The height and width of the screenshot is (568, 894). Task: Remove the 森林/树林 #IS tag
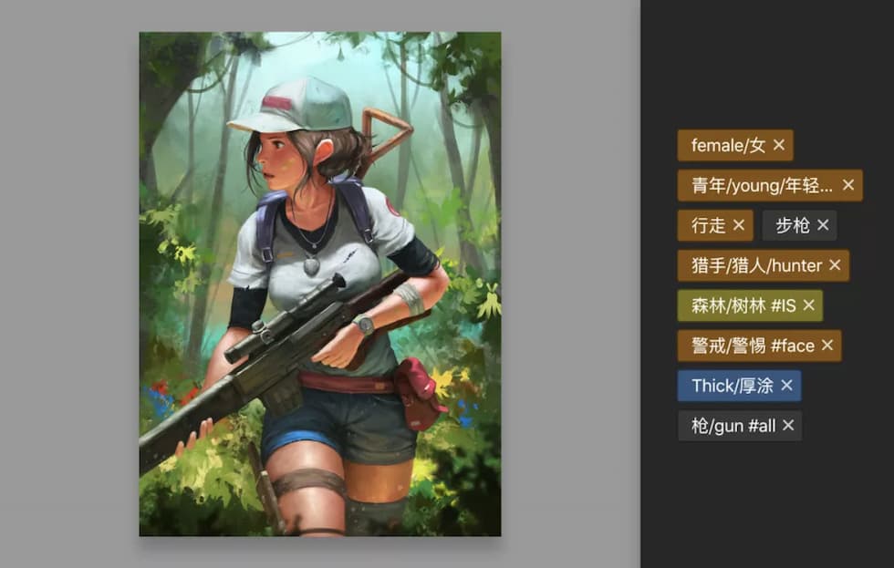pyautogui.click(x=808, y=305)
